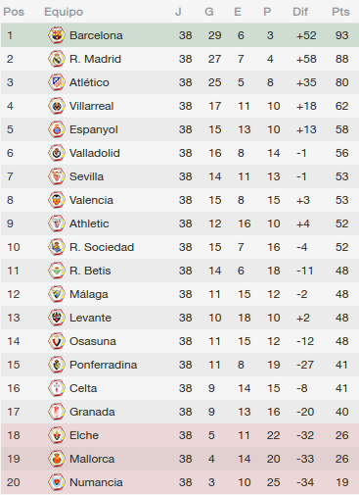Sort by the Dif column header
359x495 pixels.
coord(300,12)
